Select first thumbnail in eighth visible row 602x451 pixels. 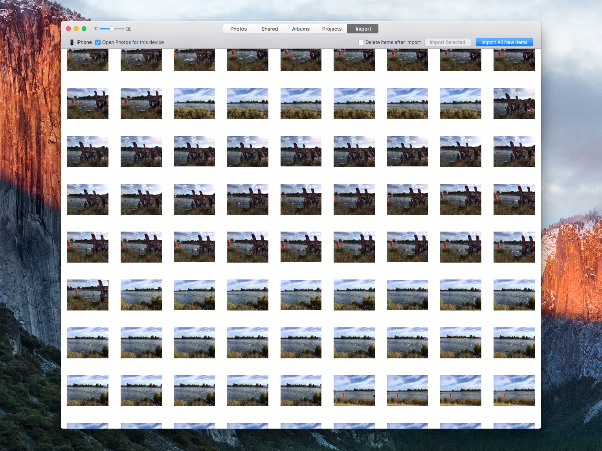point(88,391)
